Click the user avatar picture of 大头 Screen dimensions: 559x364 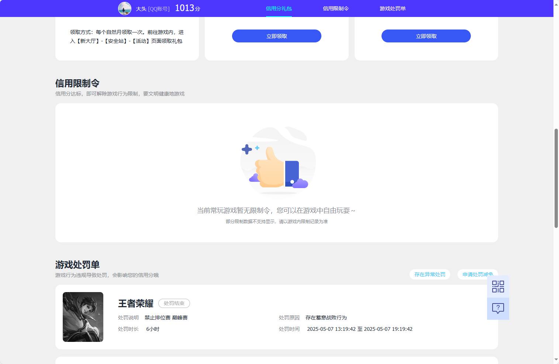pyautogui.click(x=124, y=8)
